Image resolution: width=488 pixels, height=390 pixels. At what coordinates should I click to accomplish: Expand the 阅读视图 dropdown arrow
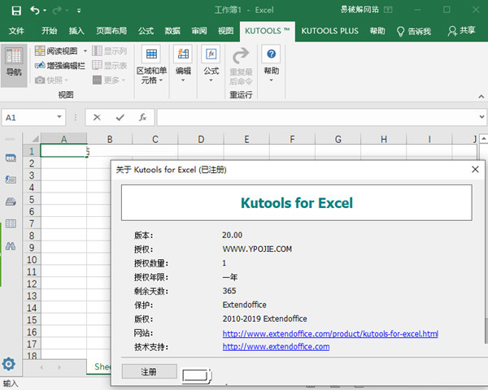(85, 50)
